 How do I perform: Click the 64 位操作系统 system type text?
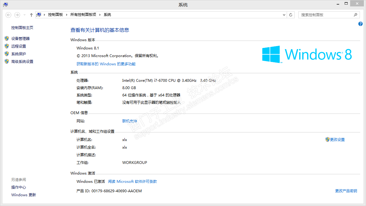click(151, 95)
